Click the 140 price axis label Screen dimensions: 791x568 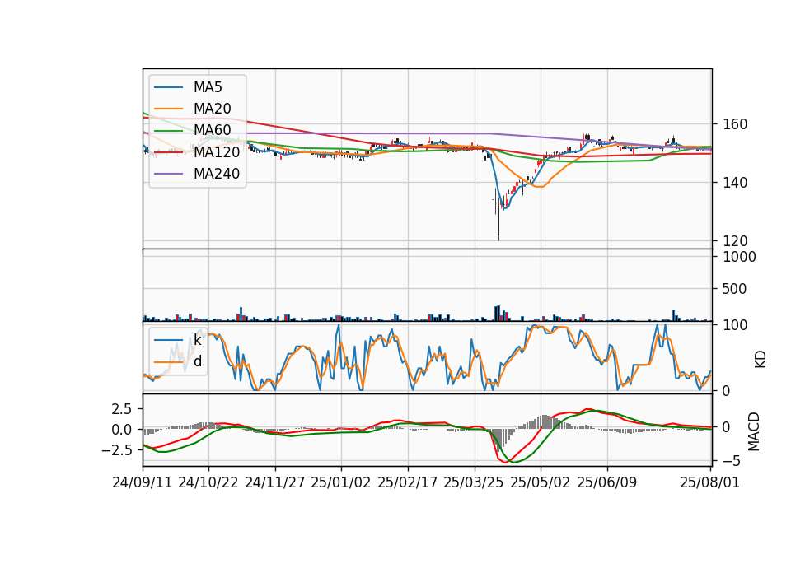coord(735,183)
